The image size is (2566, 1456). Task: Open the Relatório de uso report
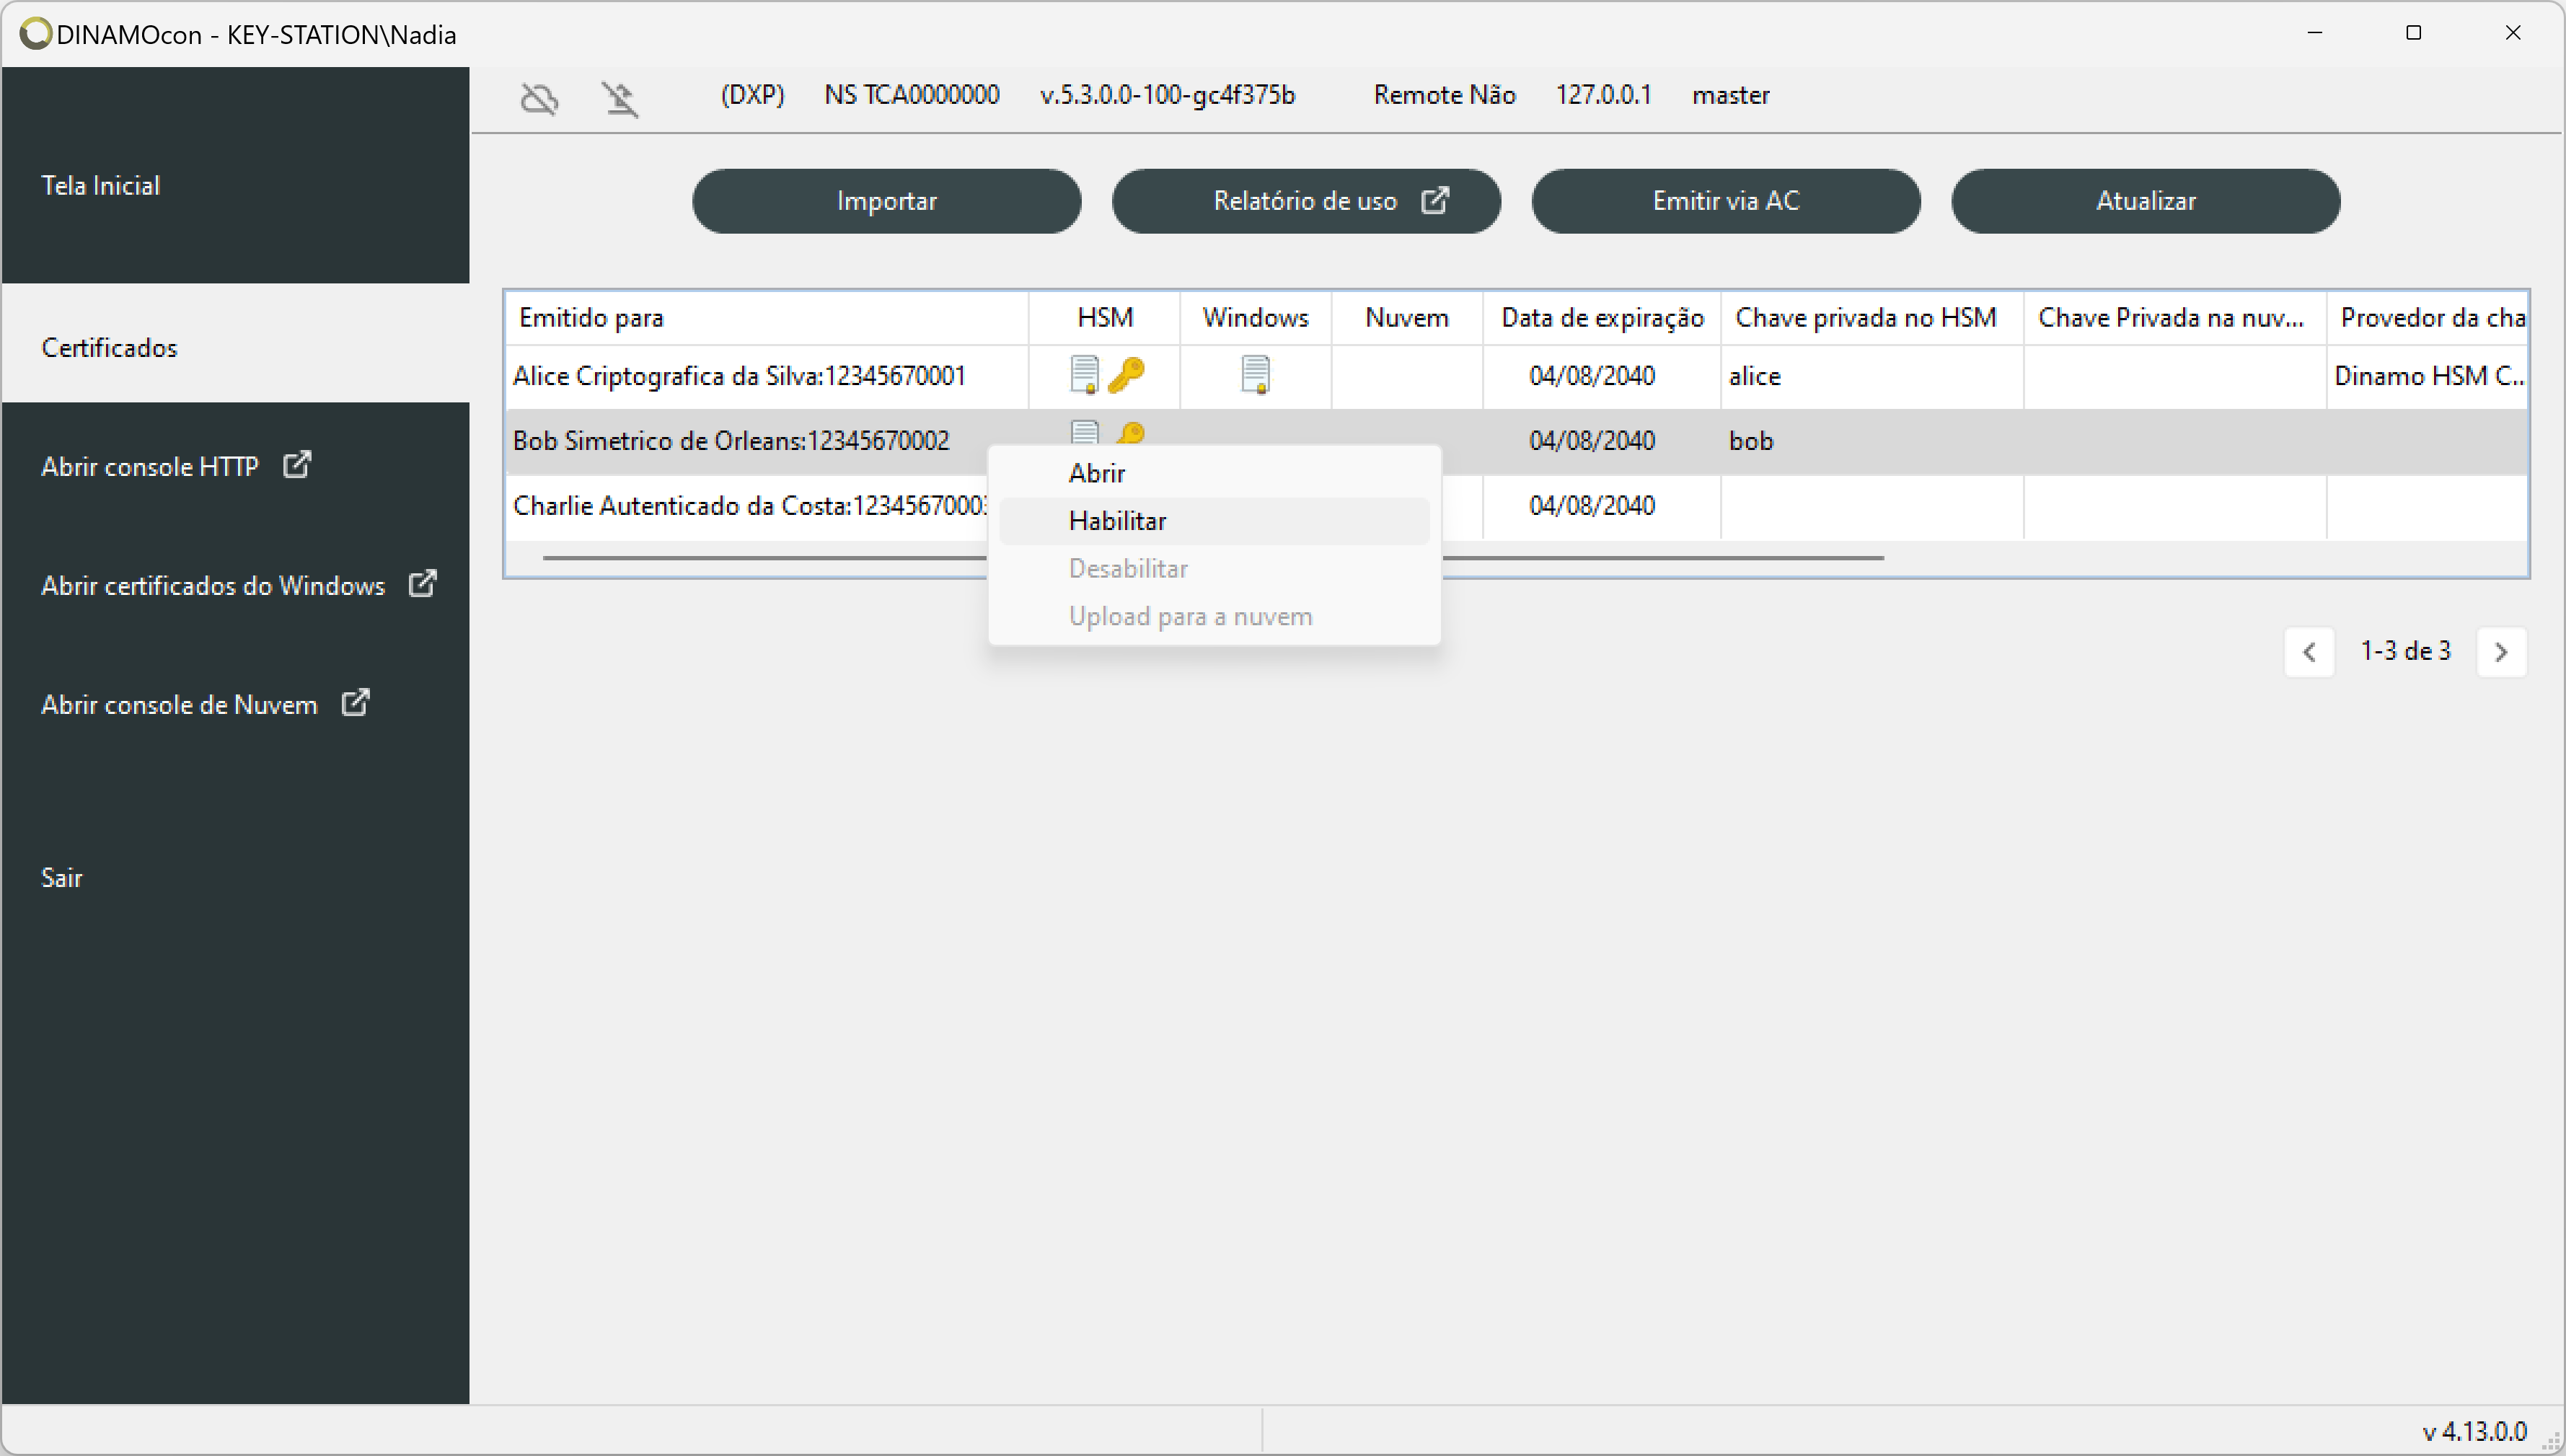[1306, 201]
